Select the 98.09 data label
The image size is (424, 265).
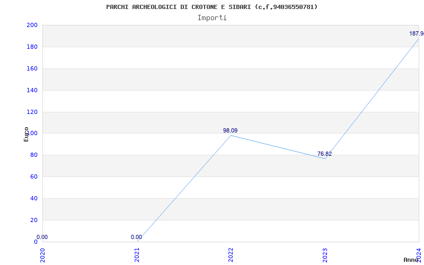pyautogui.click(x=231, y=130)
